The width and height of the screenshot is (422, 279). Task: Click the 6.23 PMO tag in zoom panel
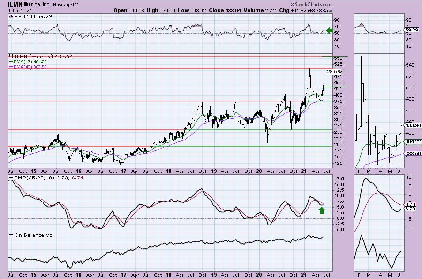410,209
